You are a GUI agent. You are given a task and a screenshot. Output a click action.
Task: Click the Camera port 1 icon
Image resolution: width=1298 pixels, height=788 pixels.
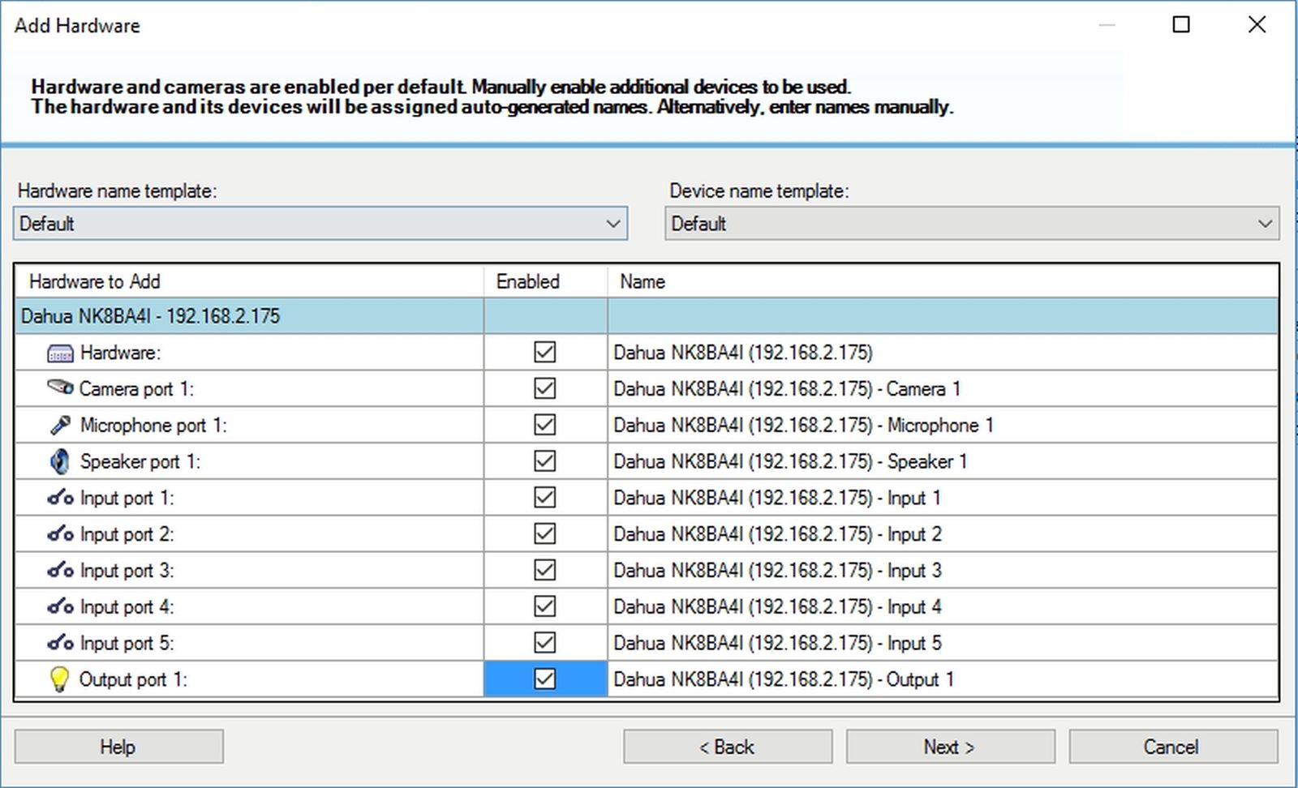click(60, 388)
